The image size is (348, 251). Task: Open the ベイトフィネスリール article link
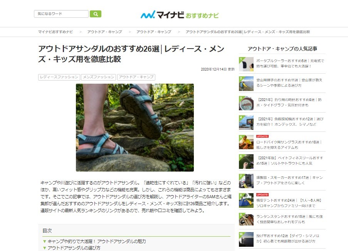tap(290, 161)
